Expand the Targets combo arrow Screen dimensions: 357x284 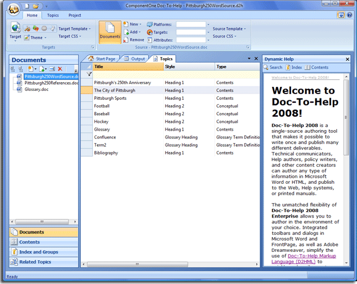tap(208, 32)
